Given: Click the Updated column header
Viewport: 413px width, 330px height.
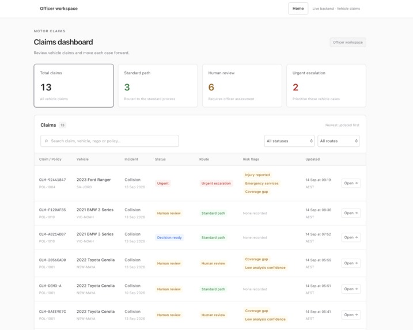Looking at the screenshot, I should pos(312,159).
